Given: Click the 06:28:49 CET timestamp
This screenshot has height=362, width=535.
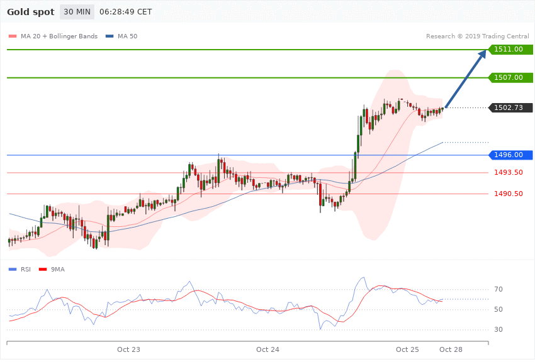Looking at the screenshot, I should point(125,12).
